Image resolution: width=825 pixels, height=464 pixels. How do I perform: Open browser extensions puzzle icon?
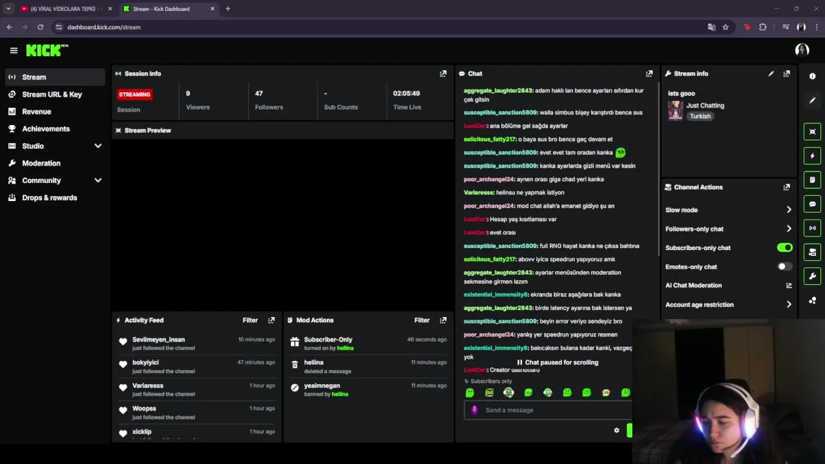point(763,27)
